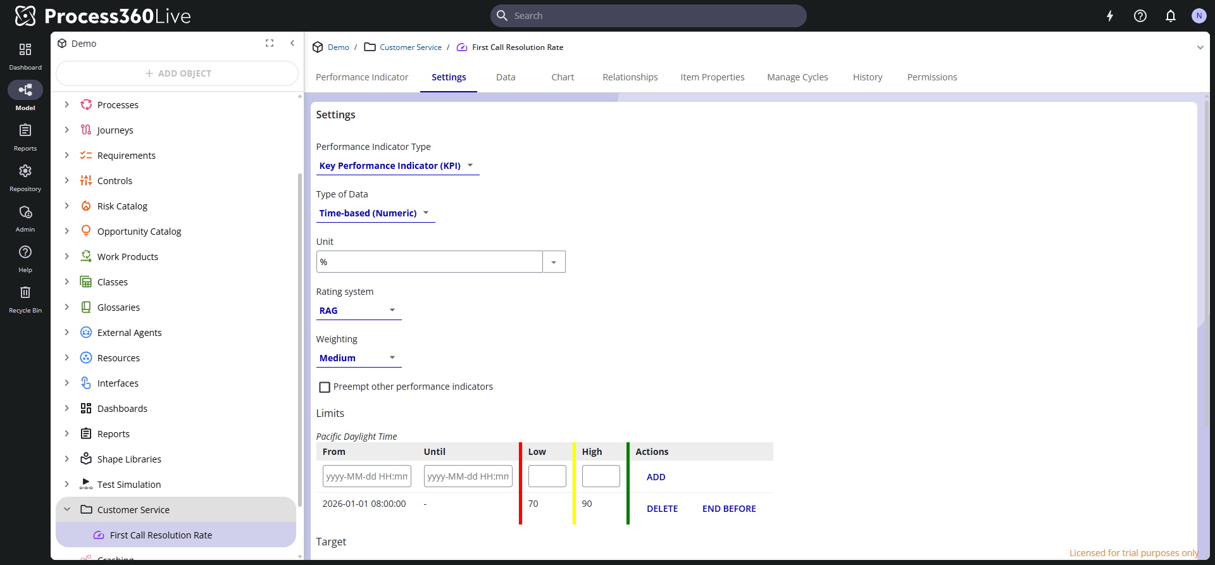Screen dimensions: 1215x565
Task: Click the From date input field
Action: click(367, 476)
